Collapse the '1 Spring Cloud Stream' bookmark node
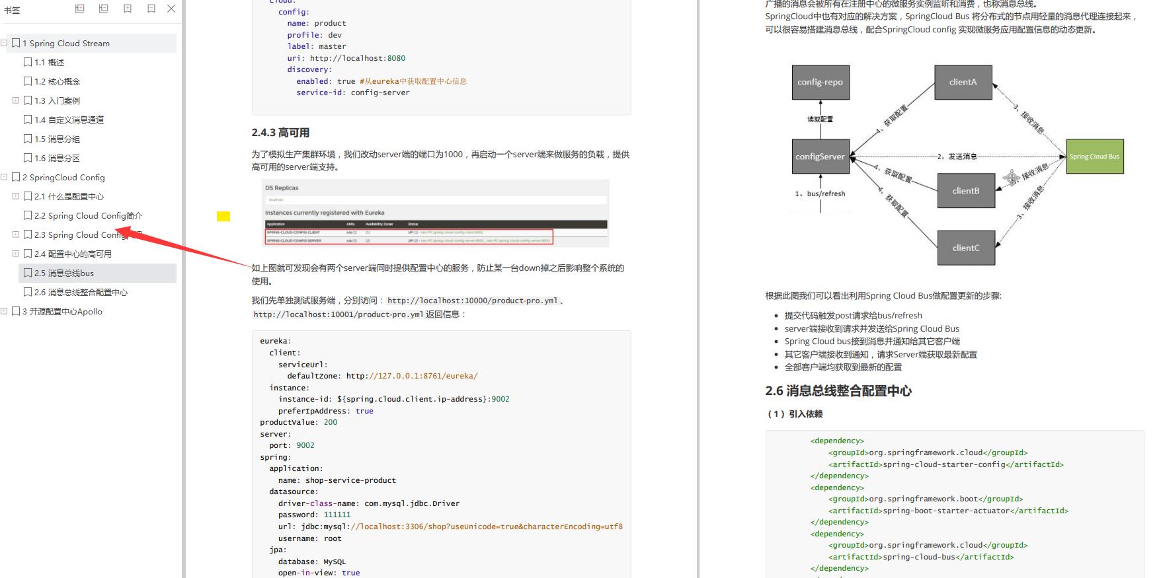The image size is (1161, 578). point(4,43)
